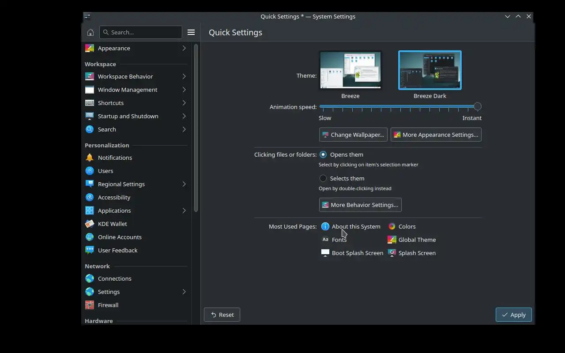The image size is (565, 353).
Task: Expand Applications chevron arrow
Action: pos(184,210)
